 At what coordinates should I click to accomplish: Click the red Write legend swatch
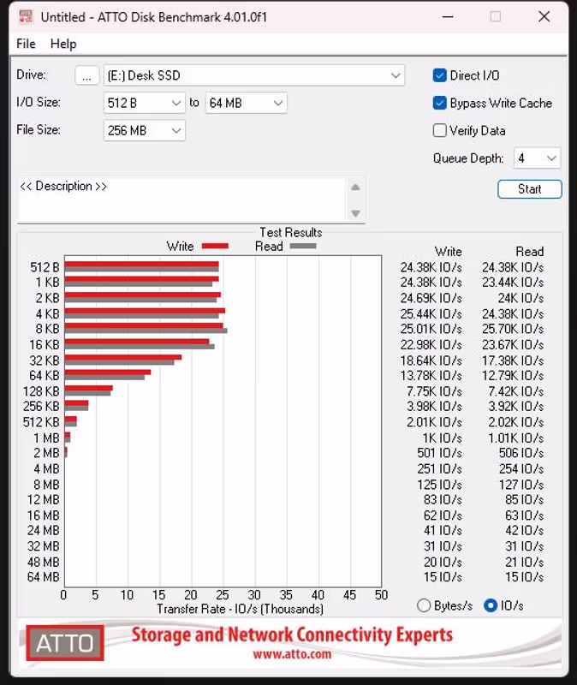pyautogui.click(x=215, y=247)
